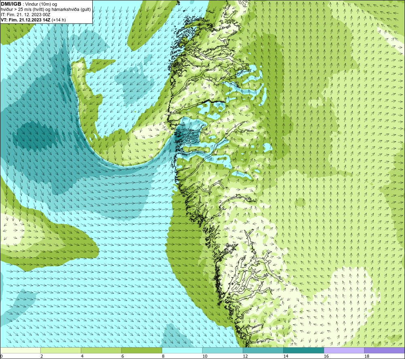Viewport: 405px width, 359px height.
Task: Select the 4–6 m/s green legend swatch
Action: click(101, 350)
